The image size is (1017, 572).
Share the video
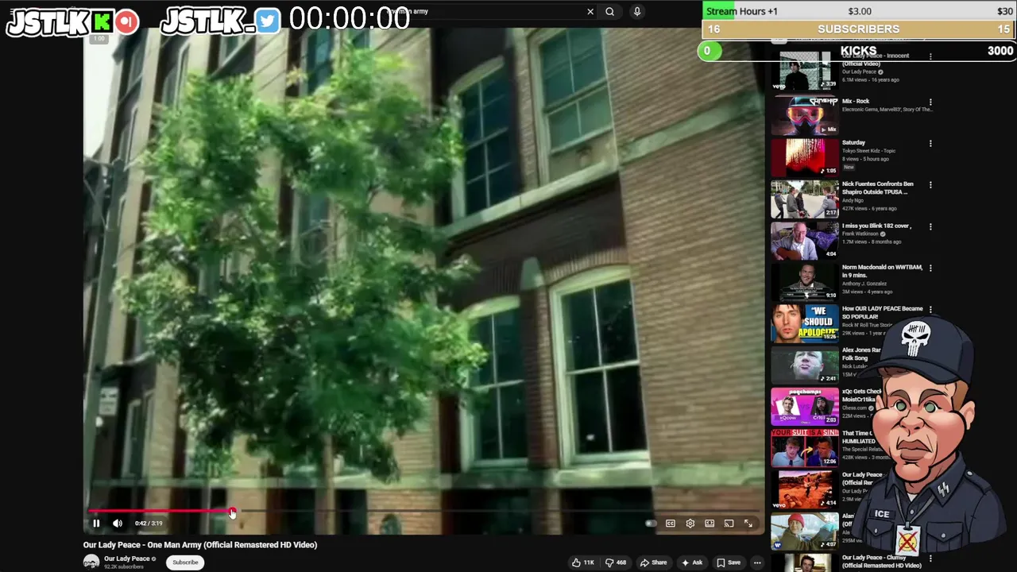click(654, 562)
